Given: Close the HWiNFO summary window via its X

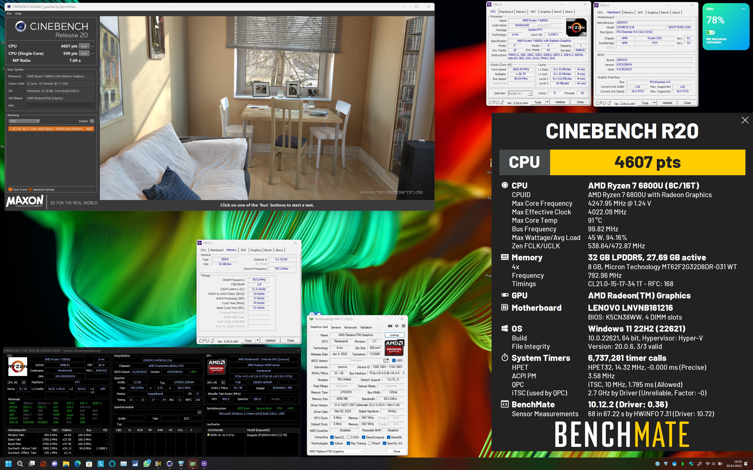Looking at the screenshot, I should [298, 350].
